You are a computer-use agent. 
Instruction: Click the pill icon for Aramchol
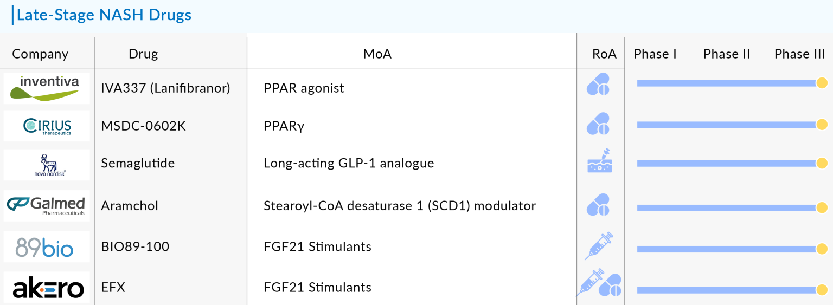[598, 205]
